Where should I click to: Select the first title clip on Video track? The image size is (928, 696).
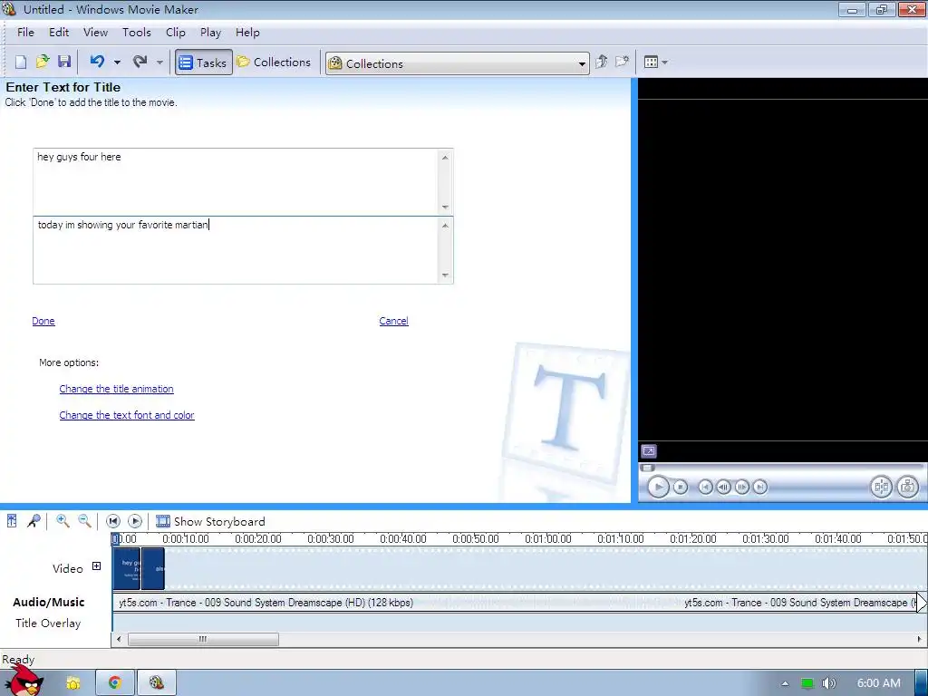tap(126, 569)
